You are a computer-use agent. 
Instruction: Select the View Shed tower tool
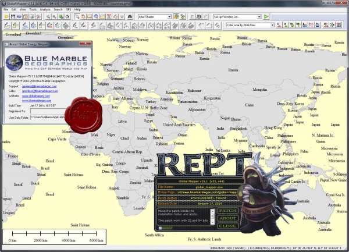pyautogui.click(x=109, y=17)
